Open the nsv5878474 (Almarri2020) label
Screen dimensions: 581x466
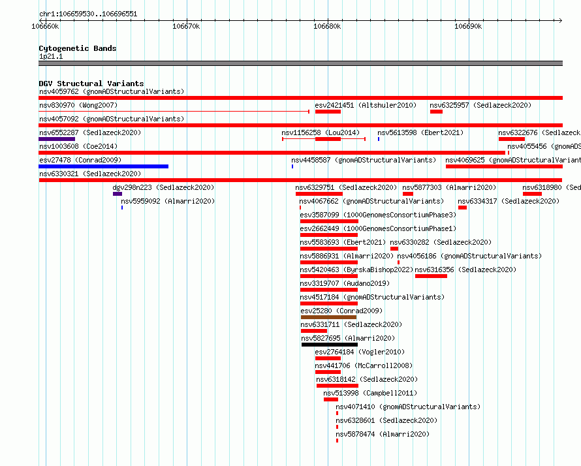[x=383, y=434]
